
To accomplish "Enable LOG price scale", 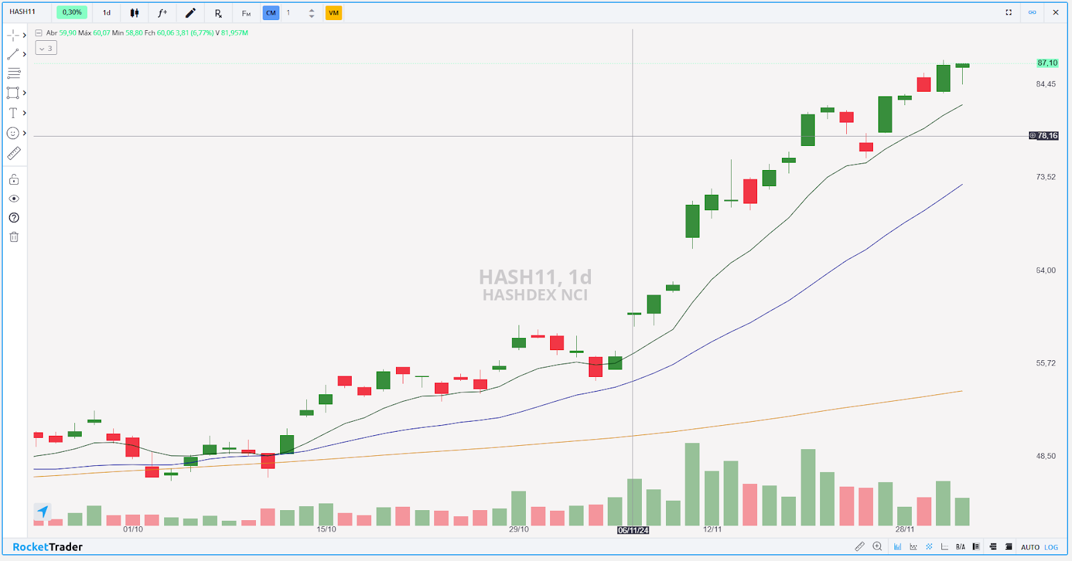I will tap(1051, 547).
